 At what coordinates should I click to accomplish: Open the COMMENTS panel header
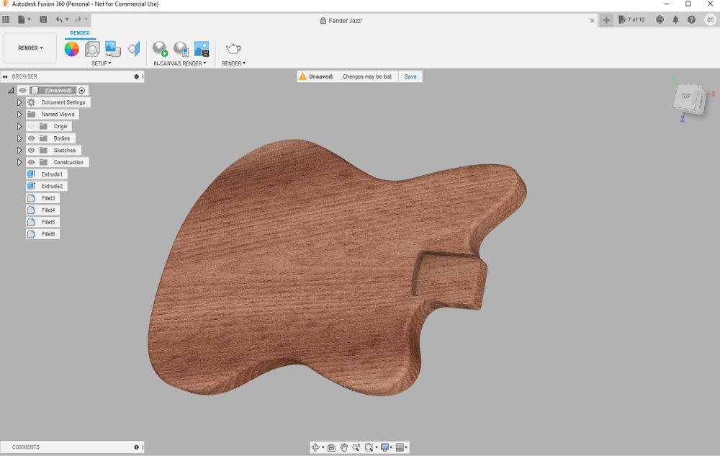pos(71,447)
